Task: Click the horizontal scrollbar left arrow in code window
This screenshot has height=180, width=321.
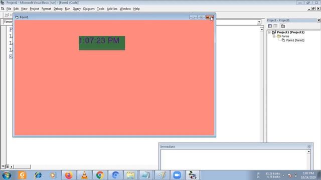Action: [x=12, y=166]
